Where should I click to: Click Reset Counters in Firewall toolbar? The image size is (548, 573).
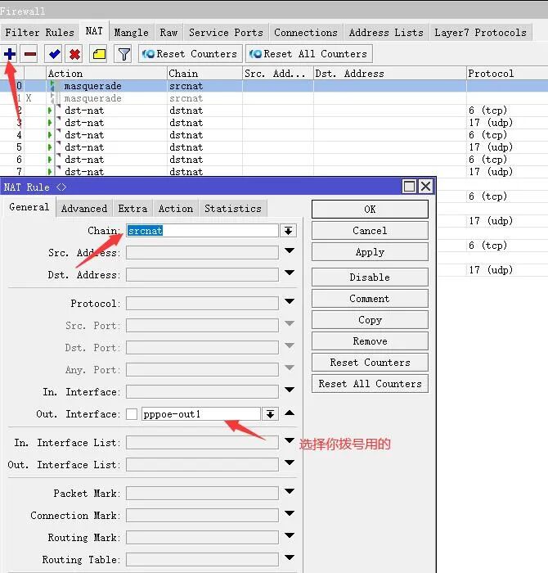pyautogui.click(x=191, y=54)
